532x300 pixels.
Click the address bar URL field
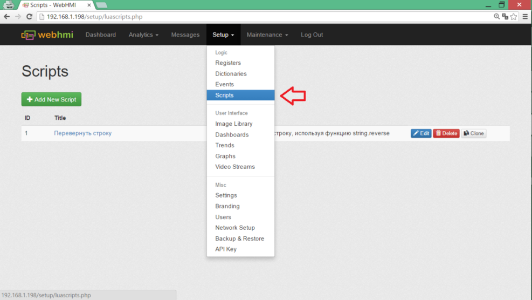point(265,17)
